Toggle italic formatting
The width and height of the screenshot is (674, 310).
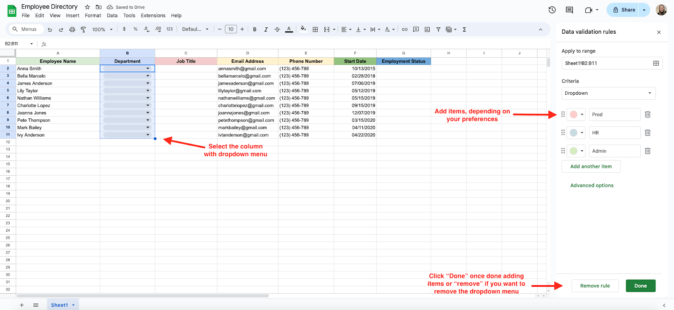coord(266,29)
